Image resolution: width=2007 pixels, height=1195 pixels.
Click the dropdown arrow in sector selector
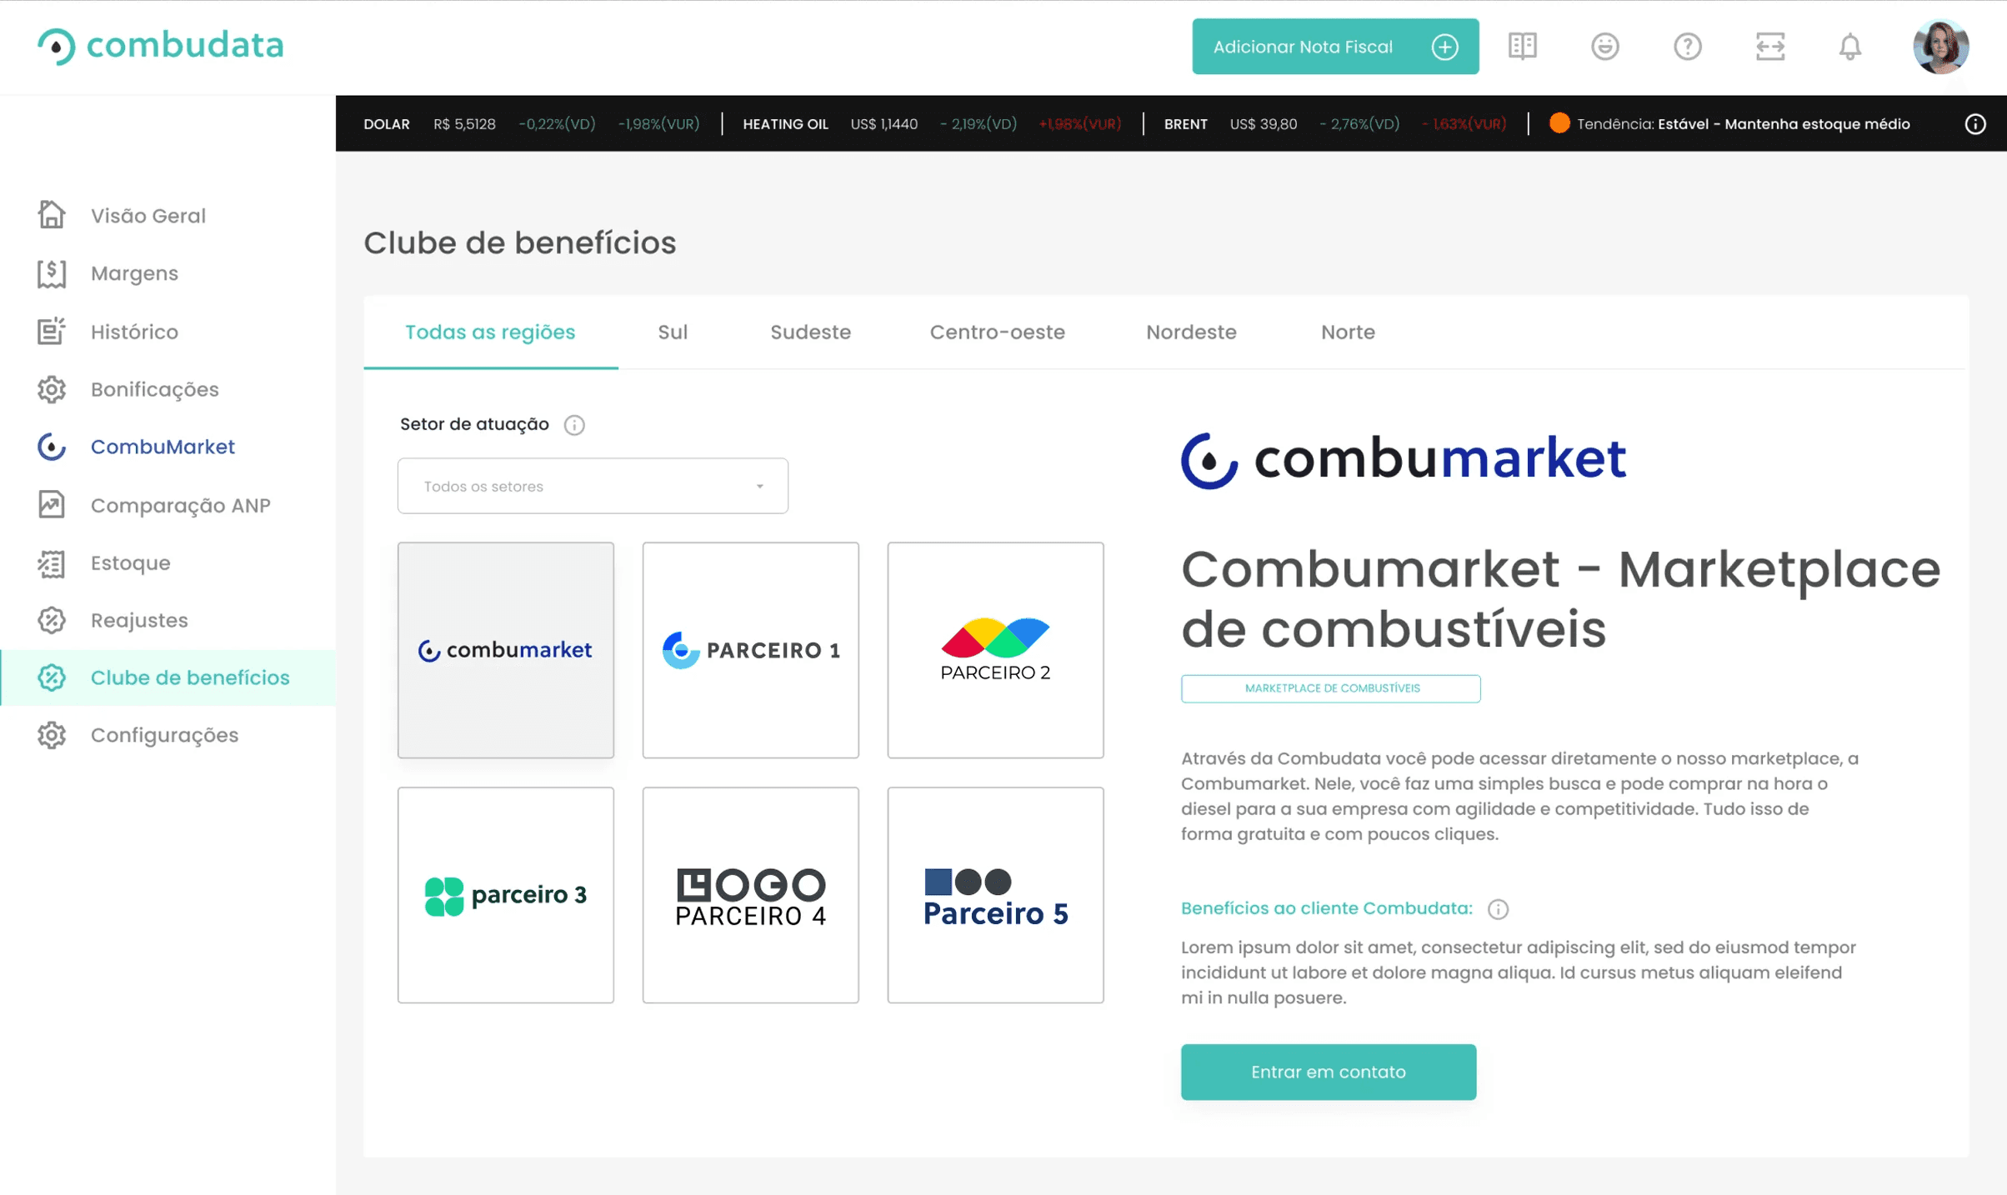pyautogui.click(x=759, y=486)
